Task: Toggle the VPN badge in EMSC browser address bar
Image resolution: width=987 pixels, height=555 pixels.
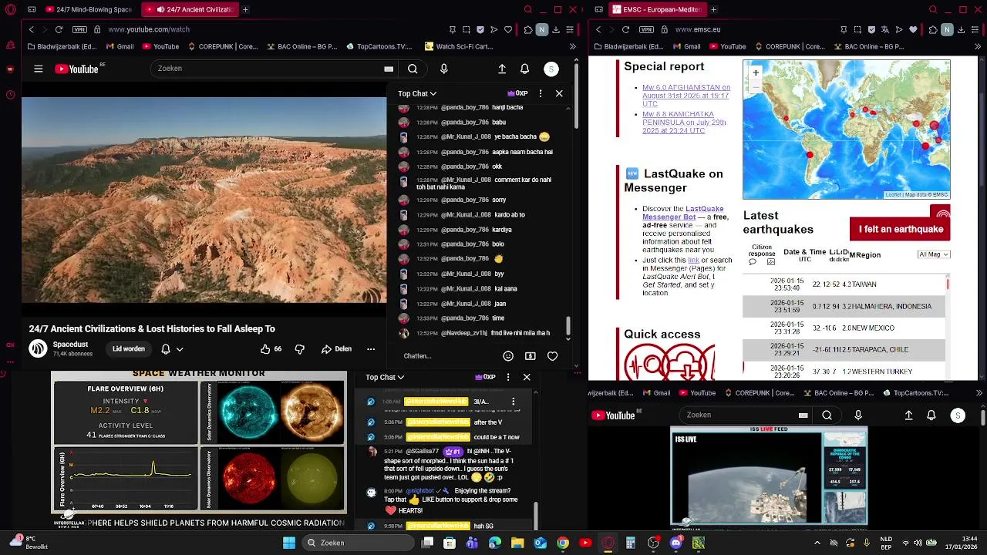Action: click(x=647, y=29)
